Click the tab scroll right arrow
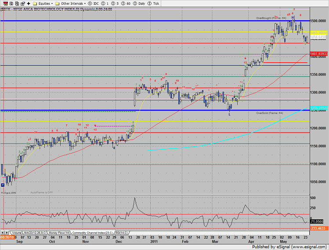 (7, 233)
